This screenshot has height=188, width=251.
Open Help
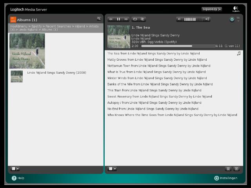click(x=18, y=178)
